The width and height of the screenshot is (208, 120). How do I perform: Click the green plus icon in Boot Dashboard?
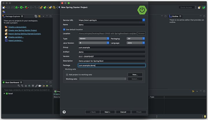47,86
